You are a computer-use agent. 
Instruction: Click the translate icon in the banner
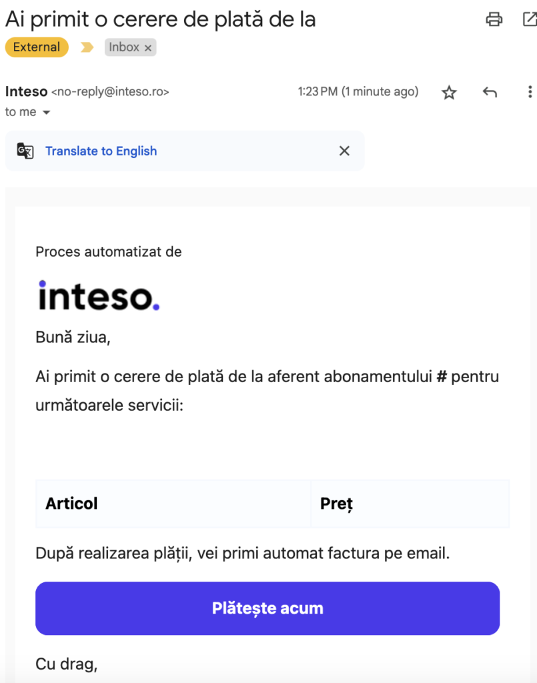click(x=25, y=151)
